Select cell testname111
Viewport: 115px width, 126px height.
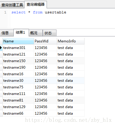[18, 94]
